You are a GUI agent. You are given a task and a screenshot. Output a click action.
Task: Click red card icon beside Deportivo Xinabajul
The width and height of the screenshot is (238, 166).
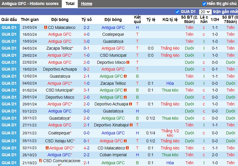point(131,125)
